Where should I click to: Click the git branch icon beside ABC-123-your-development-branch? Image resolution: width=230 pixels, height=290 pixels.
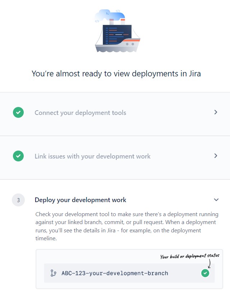point(53,273)
